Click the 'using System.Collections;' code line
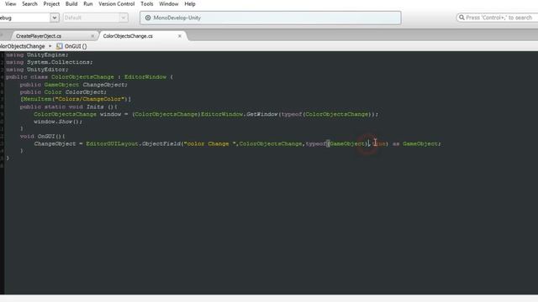This screenshot has height=302, width=538. [x=50, y=62]
